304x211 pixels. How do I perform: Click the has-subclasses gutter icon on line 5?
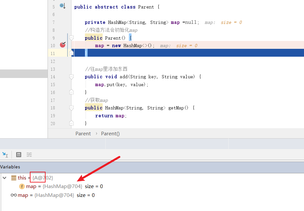pos(62,6)
